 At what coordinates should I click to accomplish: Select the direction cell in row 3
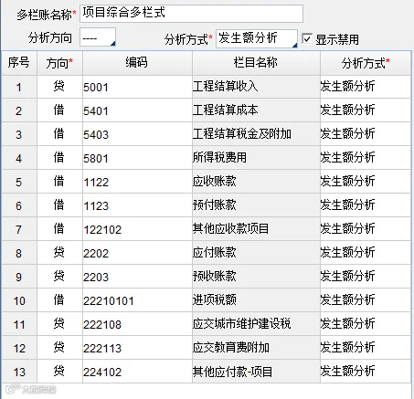pos(59,134)
